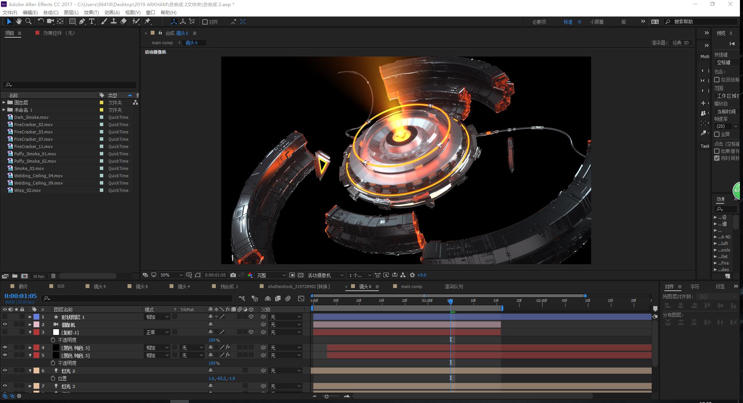The height and width of the screenshot is (403, 743).
Task: Select the Hand tool
Action: (x=18, y=22)
